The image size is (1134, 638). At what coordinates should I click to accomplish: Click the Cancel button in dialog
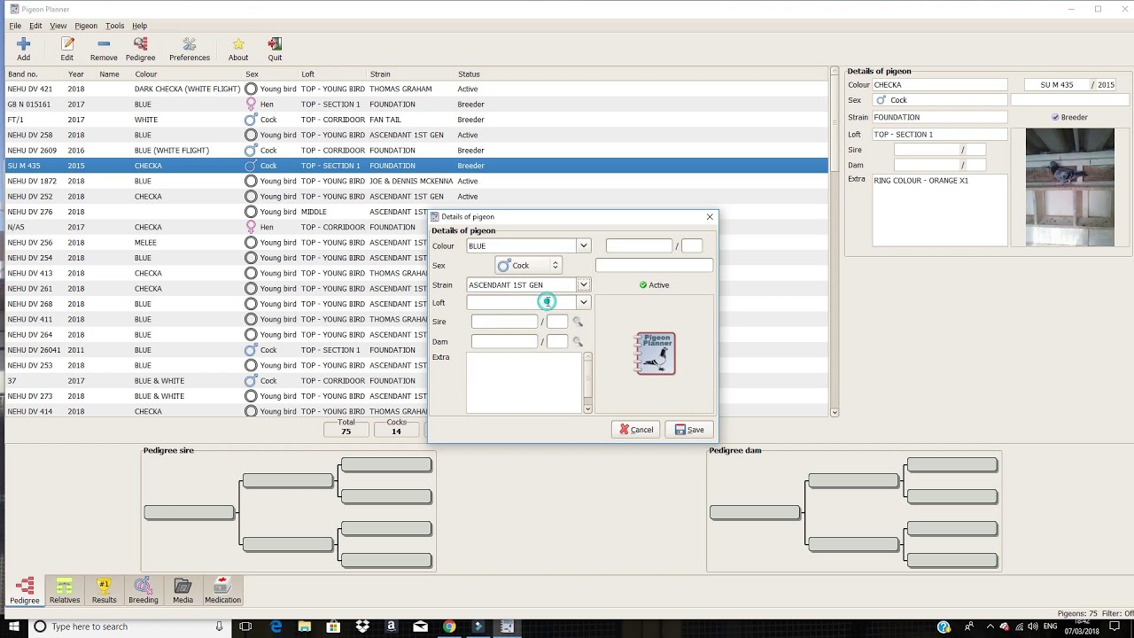pos(636,430)
